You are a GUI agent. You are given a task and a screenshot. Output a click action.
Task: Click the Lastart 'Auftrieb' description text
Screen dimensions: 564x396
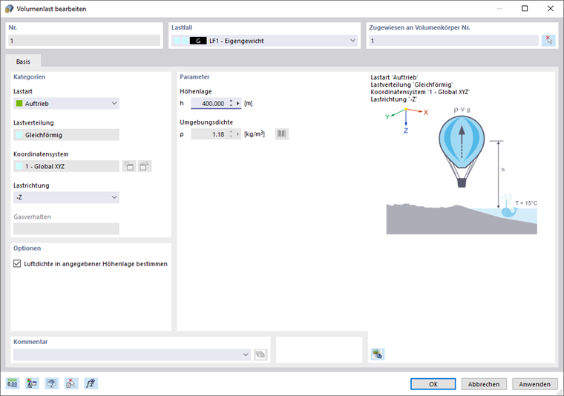(394, 77)
